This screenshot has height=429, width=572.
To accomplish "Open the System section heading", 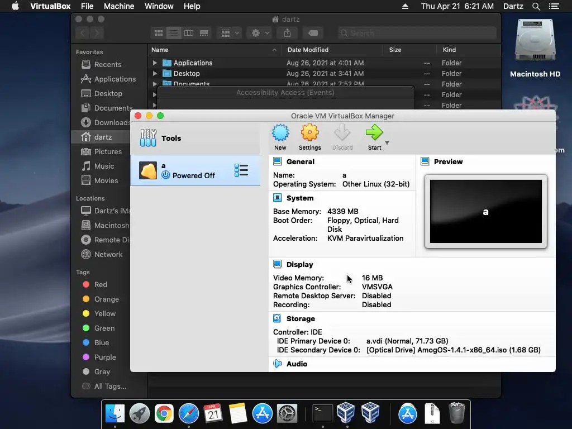I will click(x=300, y=198).
